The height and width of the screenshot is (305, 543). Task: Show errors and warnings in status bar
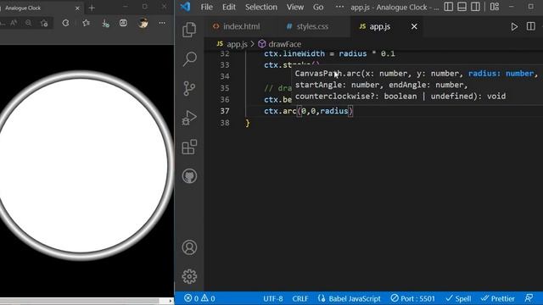click(199, 298)
